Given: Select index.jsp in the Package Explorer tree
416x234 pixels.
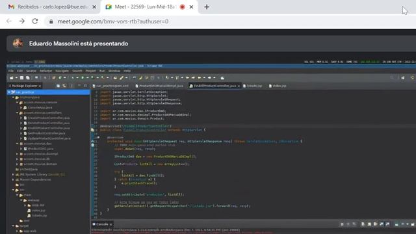Looking at the screenshot, I should click(x=36, y=211).
